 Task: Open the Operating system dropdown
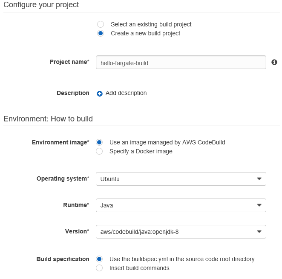[181, 179]
